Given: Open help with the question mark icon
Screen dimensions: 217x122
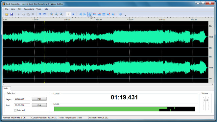Looking at the screenshot, I should tap(120, 14).
